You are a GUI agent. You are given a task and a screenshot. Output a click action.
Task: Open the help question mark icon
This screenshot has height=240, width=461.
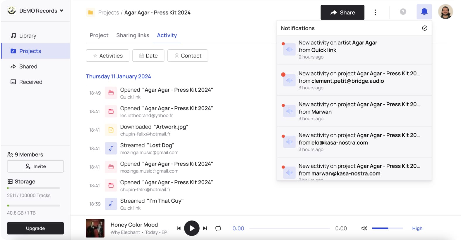403,12
